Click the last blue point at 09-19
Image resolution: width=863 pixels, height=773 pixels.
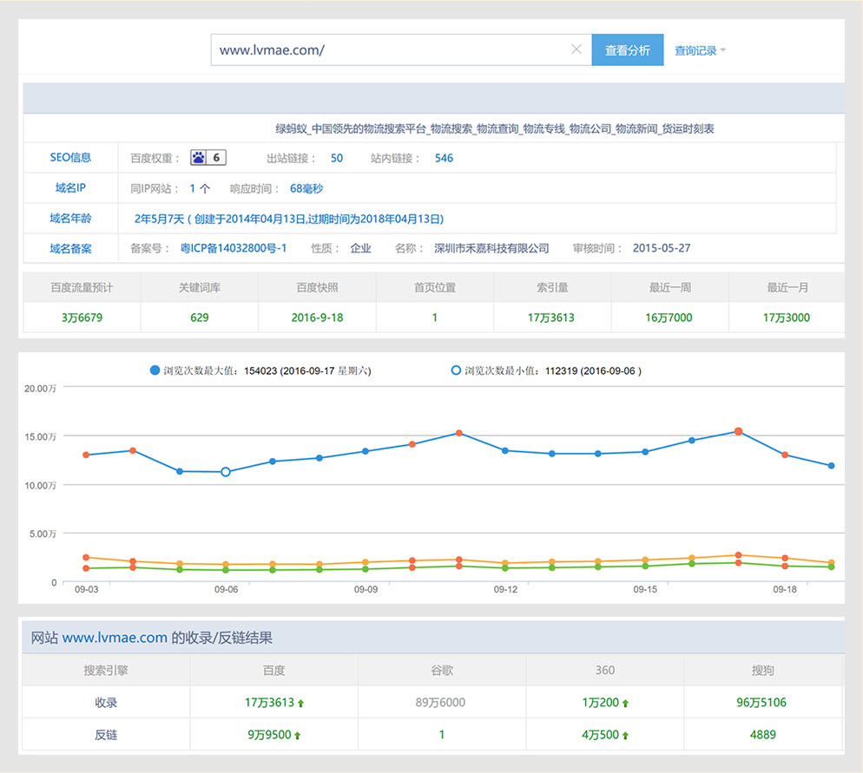coord(831,466)
